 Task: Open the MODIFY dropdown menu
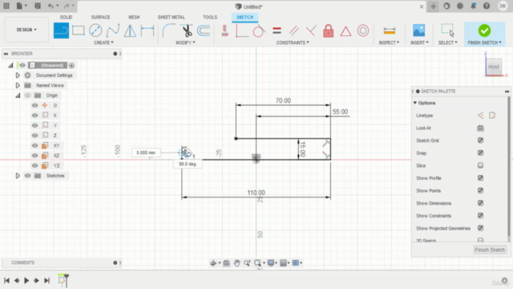[185, 43]
